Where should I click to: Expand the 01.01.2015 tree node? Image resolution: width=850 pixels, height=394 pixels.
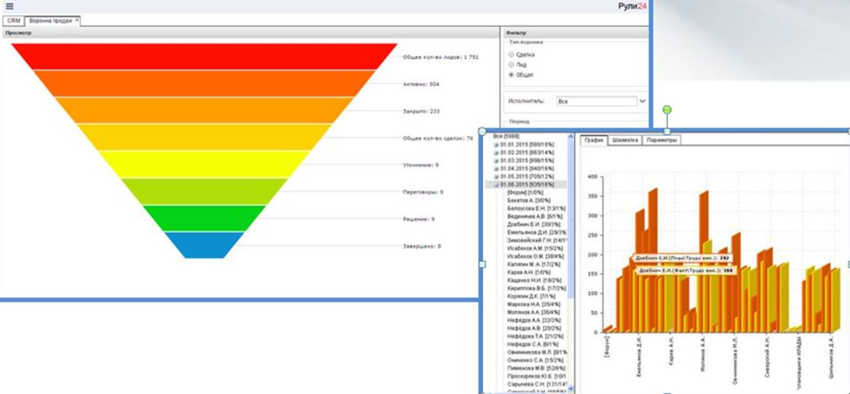[x=496, y=145]
